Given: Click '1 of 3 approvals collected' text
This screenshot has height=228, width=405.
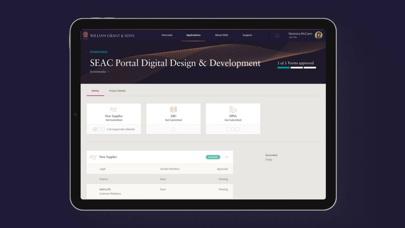Looking at the screenshot, I should coord(121,129).
